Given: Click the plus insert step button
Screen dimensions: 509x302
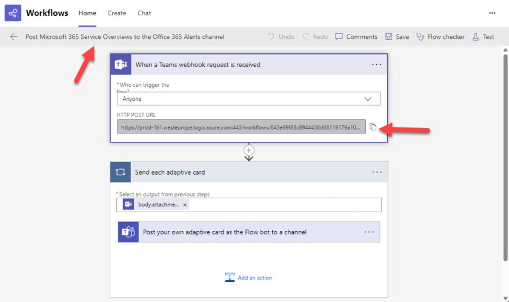Looking at the screenshot, I should pyautogui.click(x=248, y=150).
